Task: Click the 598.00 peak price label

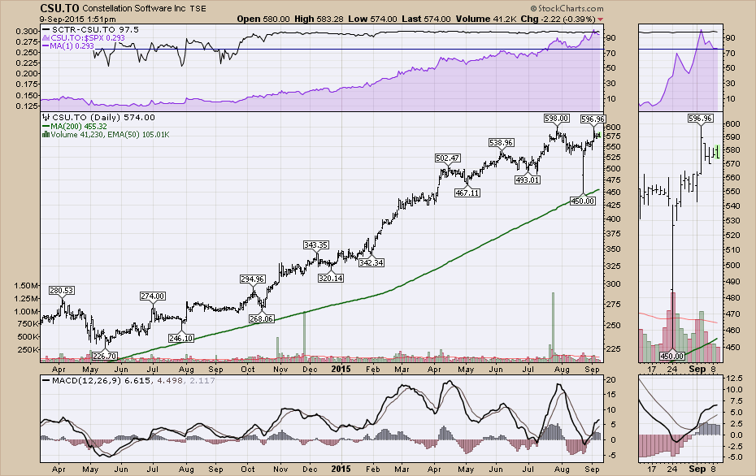Action: (x=556, y=118)
